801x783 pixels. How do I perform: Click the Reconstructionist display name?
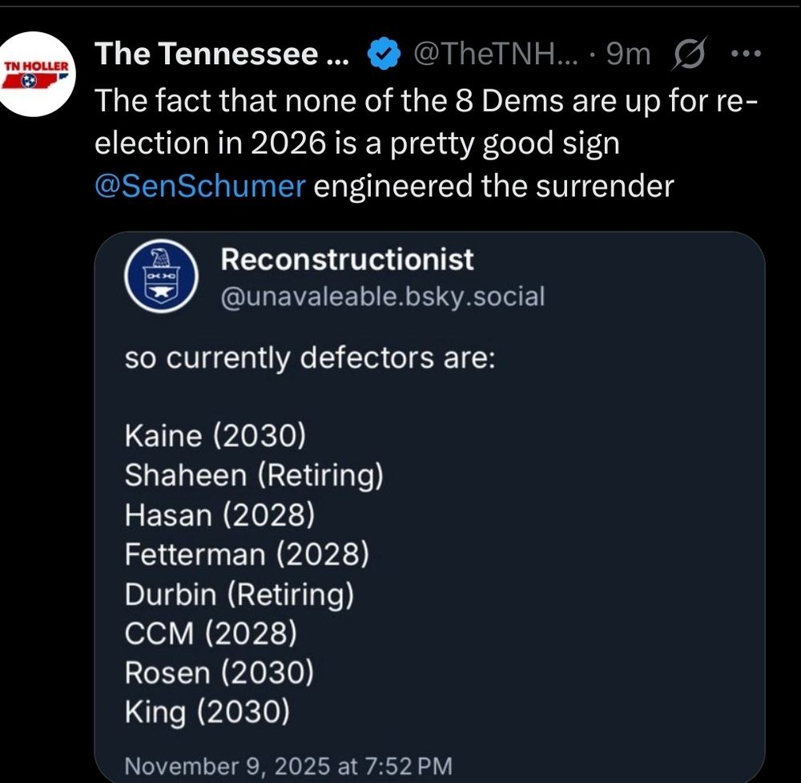click(347, 260)
